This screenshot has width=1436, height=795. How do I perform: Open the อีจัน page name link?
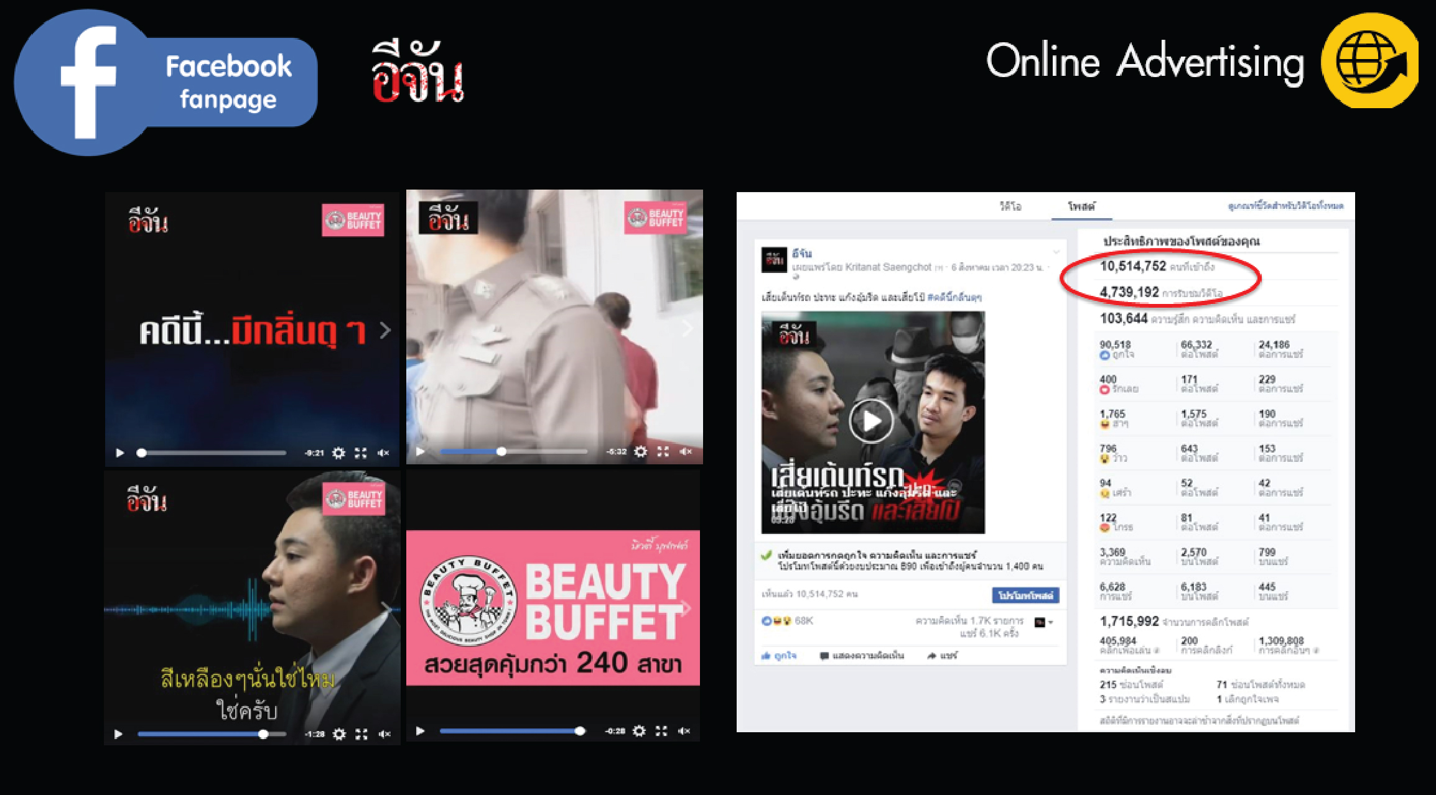(x=802, y=254)
